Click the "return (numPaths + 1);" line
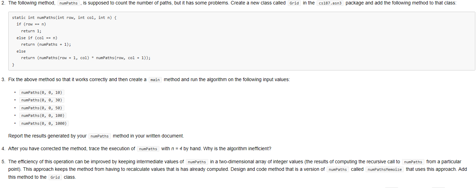This screenshot has height=188, width=476. [x=46, y=44]
